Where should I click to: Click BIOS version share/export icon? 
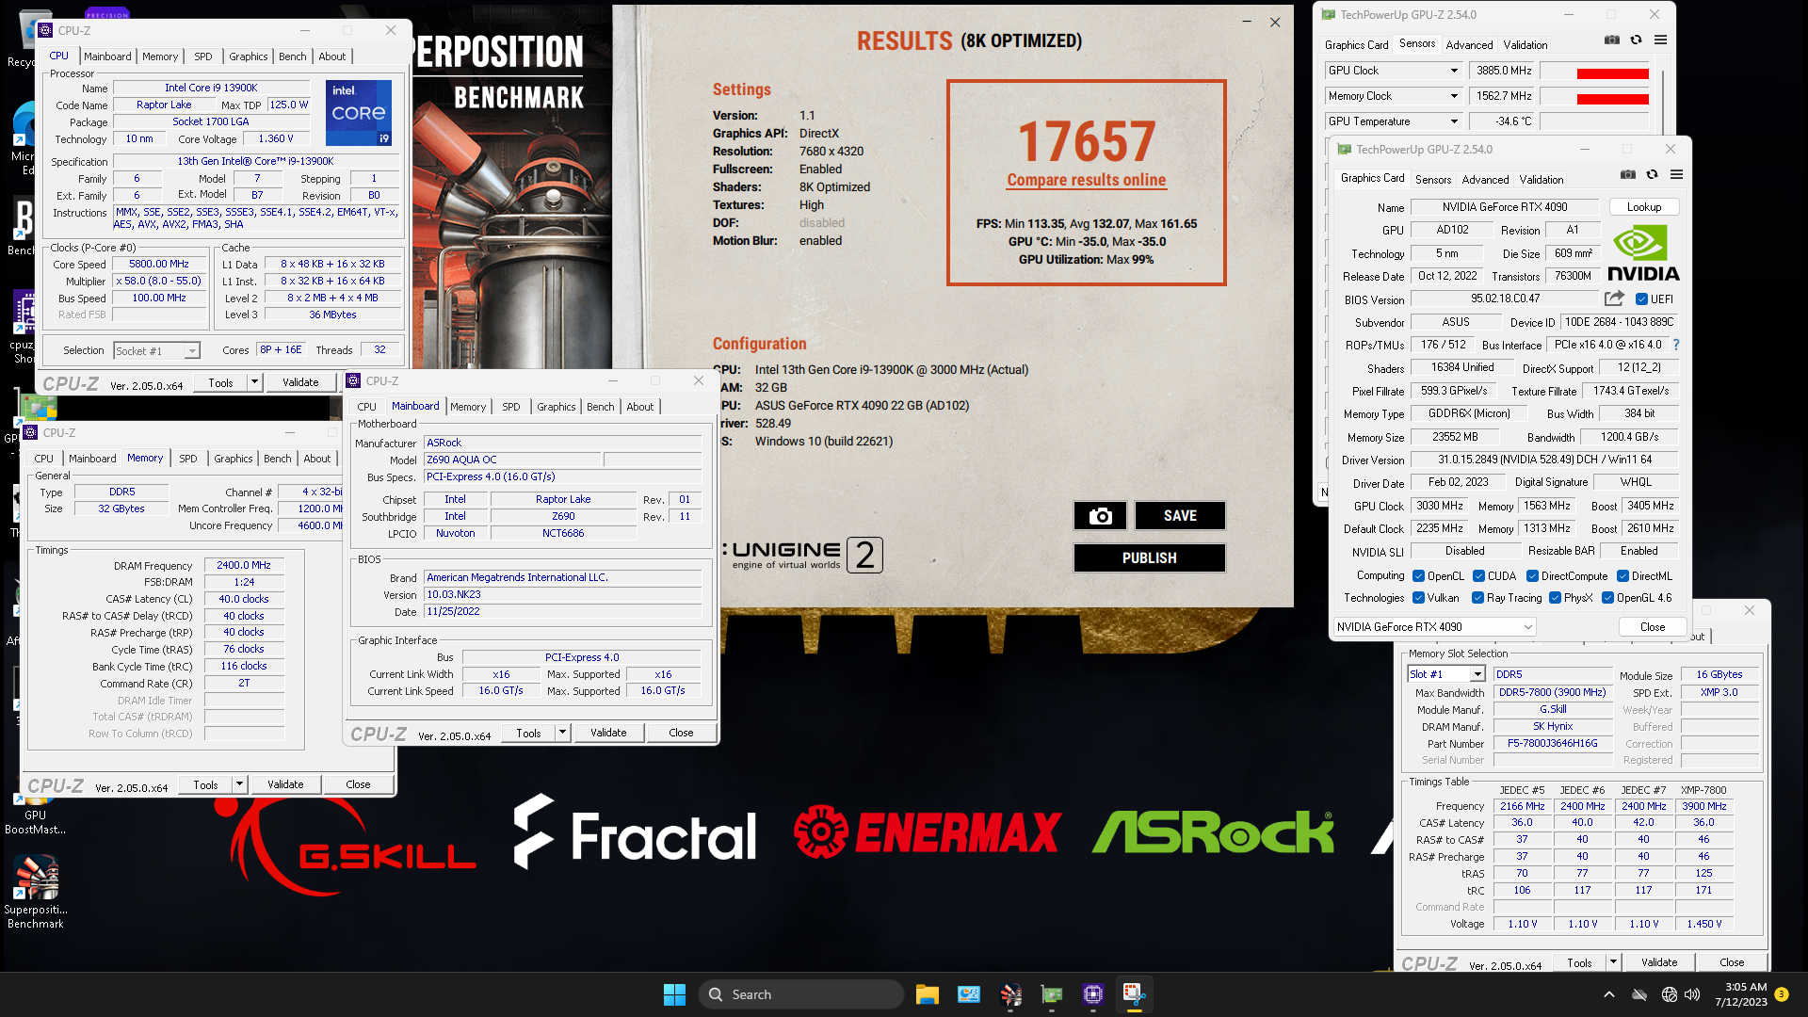(x=1614, y=299)
